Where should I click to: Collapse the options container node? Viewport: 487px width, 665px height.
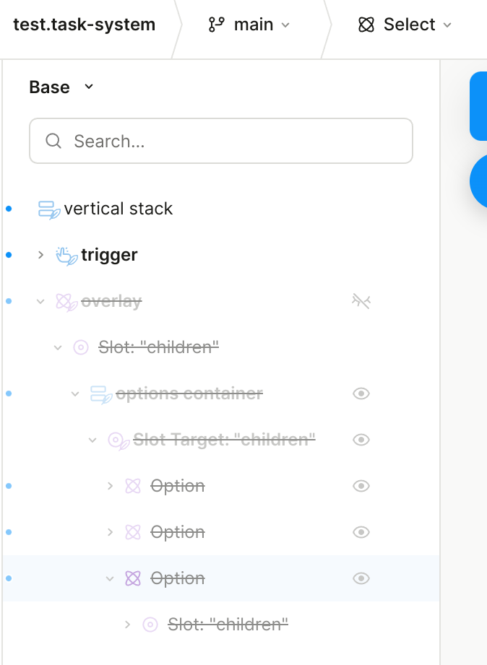click(76, 394)
